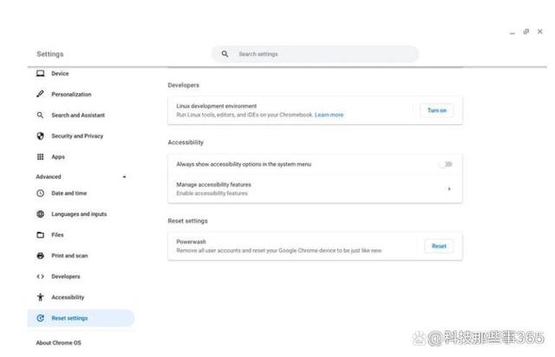
Task: Select the Print and scan printer icon
Action: click(x=41, y=255)
